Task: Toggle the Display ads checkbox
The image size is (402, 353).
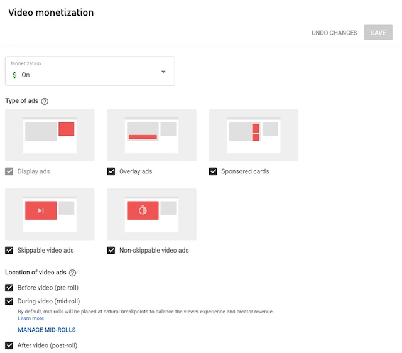Action: [9, 171]
